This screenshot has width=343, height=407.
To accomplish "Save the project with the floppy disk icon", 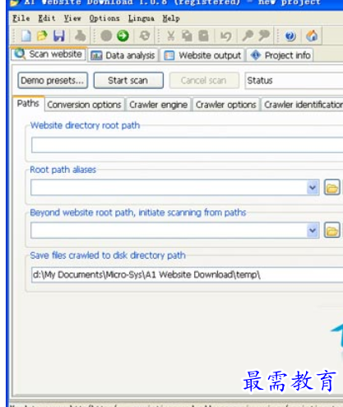I will click(59, 36).
